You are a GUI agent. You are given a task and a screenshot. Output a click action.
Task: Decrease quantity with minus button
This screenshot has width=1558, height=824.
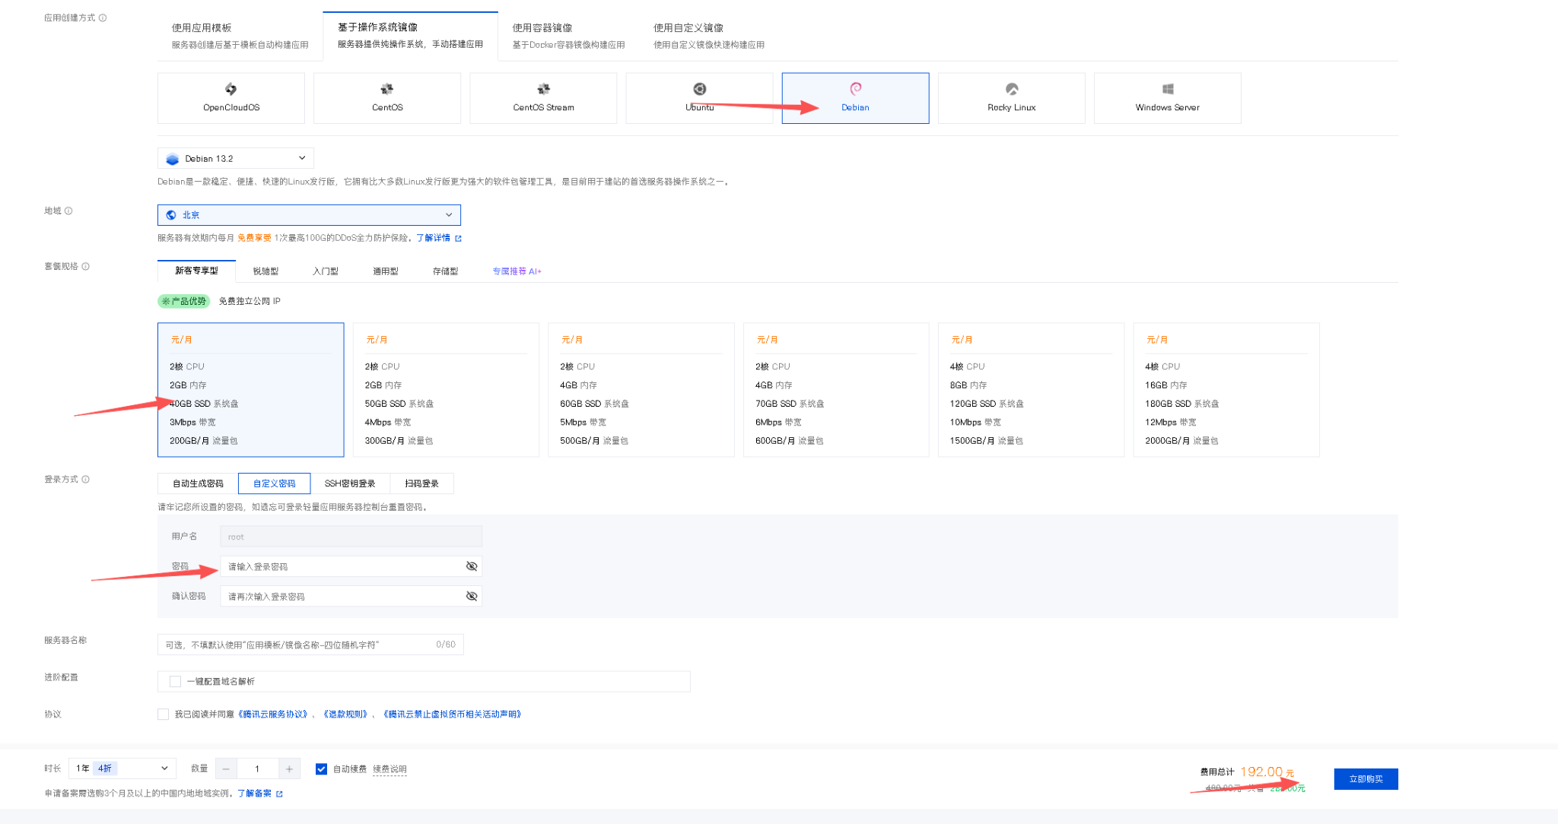click(226, 769)
